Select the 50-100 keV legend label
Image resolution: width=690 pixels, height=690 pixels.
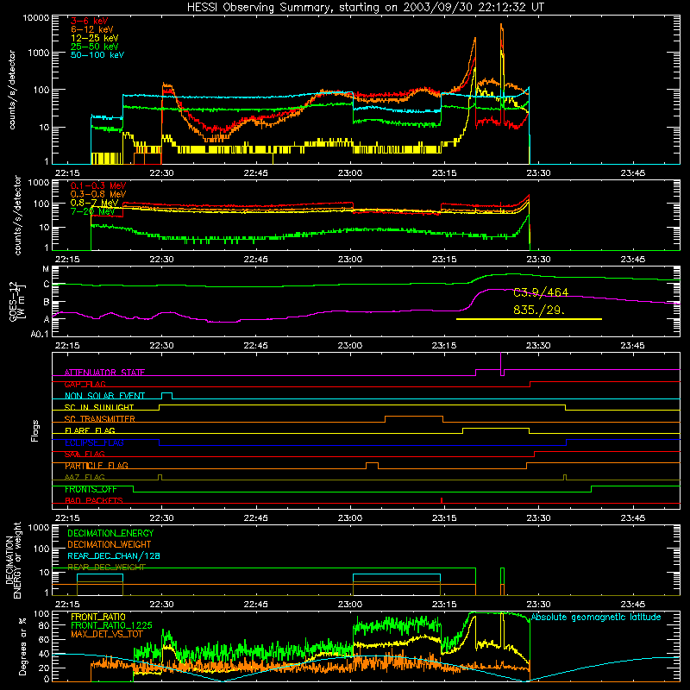97,55
